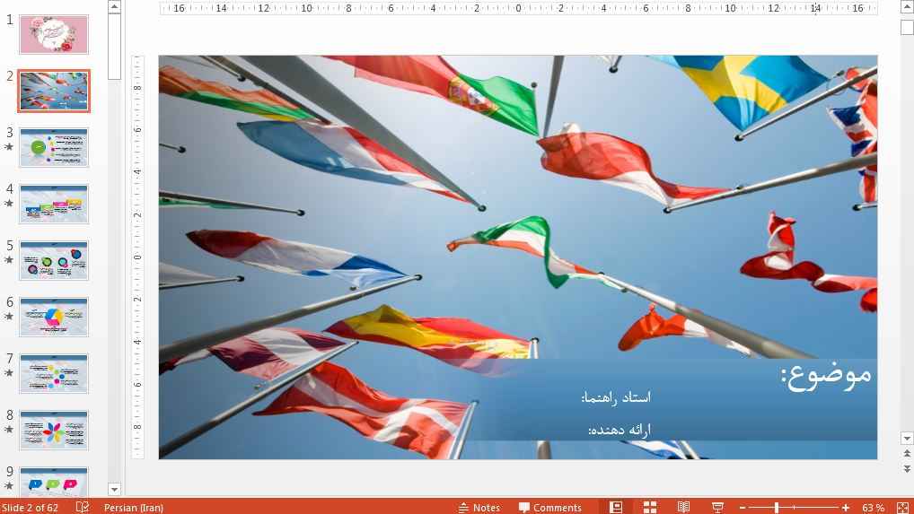Screen dimensions: 914x514
Task: Toggle the Notes pane
Action: tap(479, 508)
